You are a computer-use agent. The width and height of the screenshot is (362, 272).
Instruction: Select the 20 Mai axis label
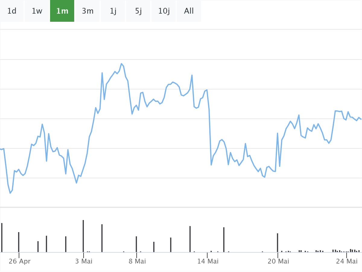(x=278, y=261)
